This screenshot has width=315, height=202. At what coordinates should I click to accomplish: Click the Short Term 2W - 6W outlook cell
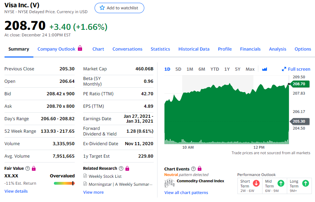coord(250,186)
